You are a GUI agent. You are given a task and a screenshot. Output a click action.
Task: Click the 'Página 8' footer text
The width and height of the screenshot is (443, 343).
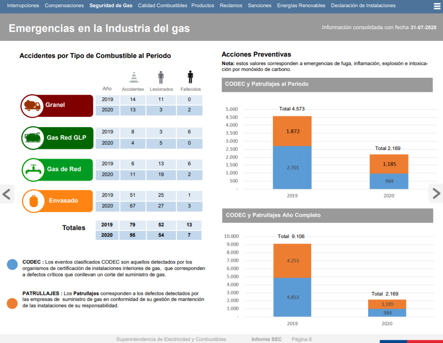[x=302, y=339]
